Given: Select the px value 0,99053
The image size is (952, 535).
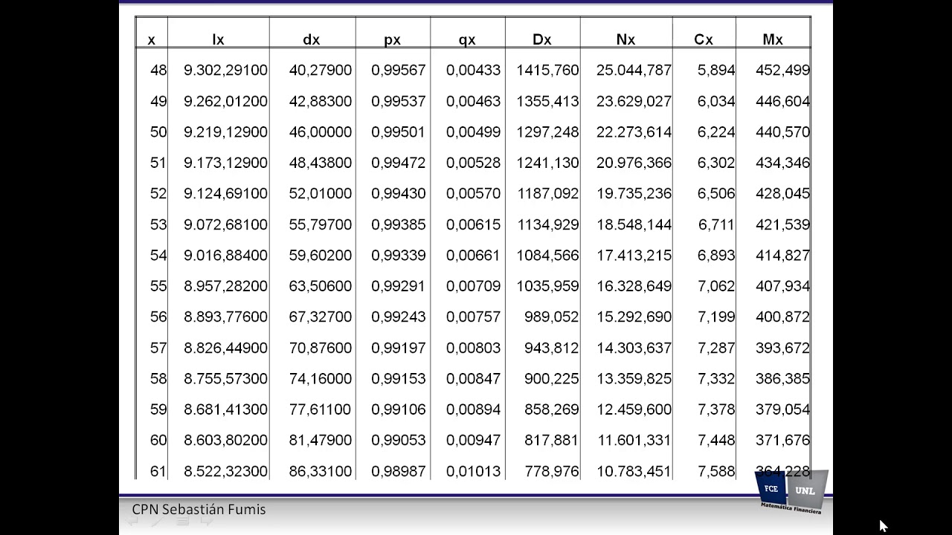Looking at the screenshot, I should pyautogui.click(x=398, y=440).
